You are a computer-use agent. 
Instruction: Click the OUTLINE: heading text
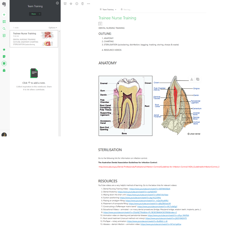tap(105, 34)
